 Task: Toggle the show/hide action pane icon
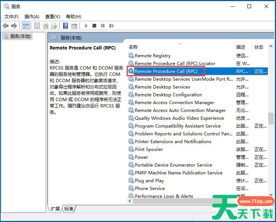click(74, 26)
